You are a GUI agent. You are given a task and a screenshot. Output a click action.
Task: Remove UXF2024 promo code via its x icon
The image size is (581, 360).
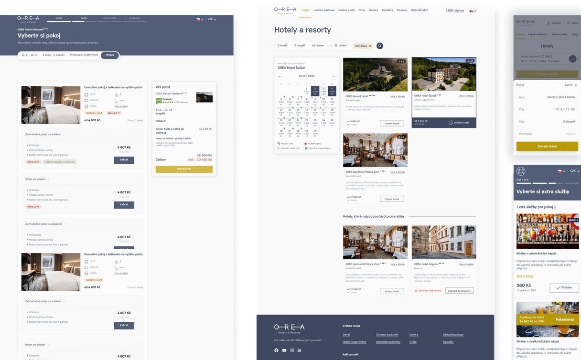(370, 46)
